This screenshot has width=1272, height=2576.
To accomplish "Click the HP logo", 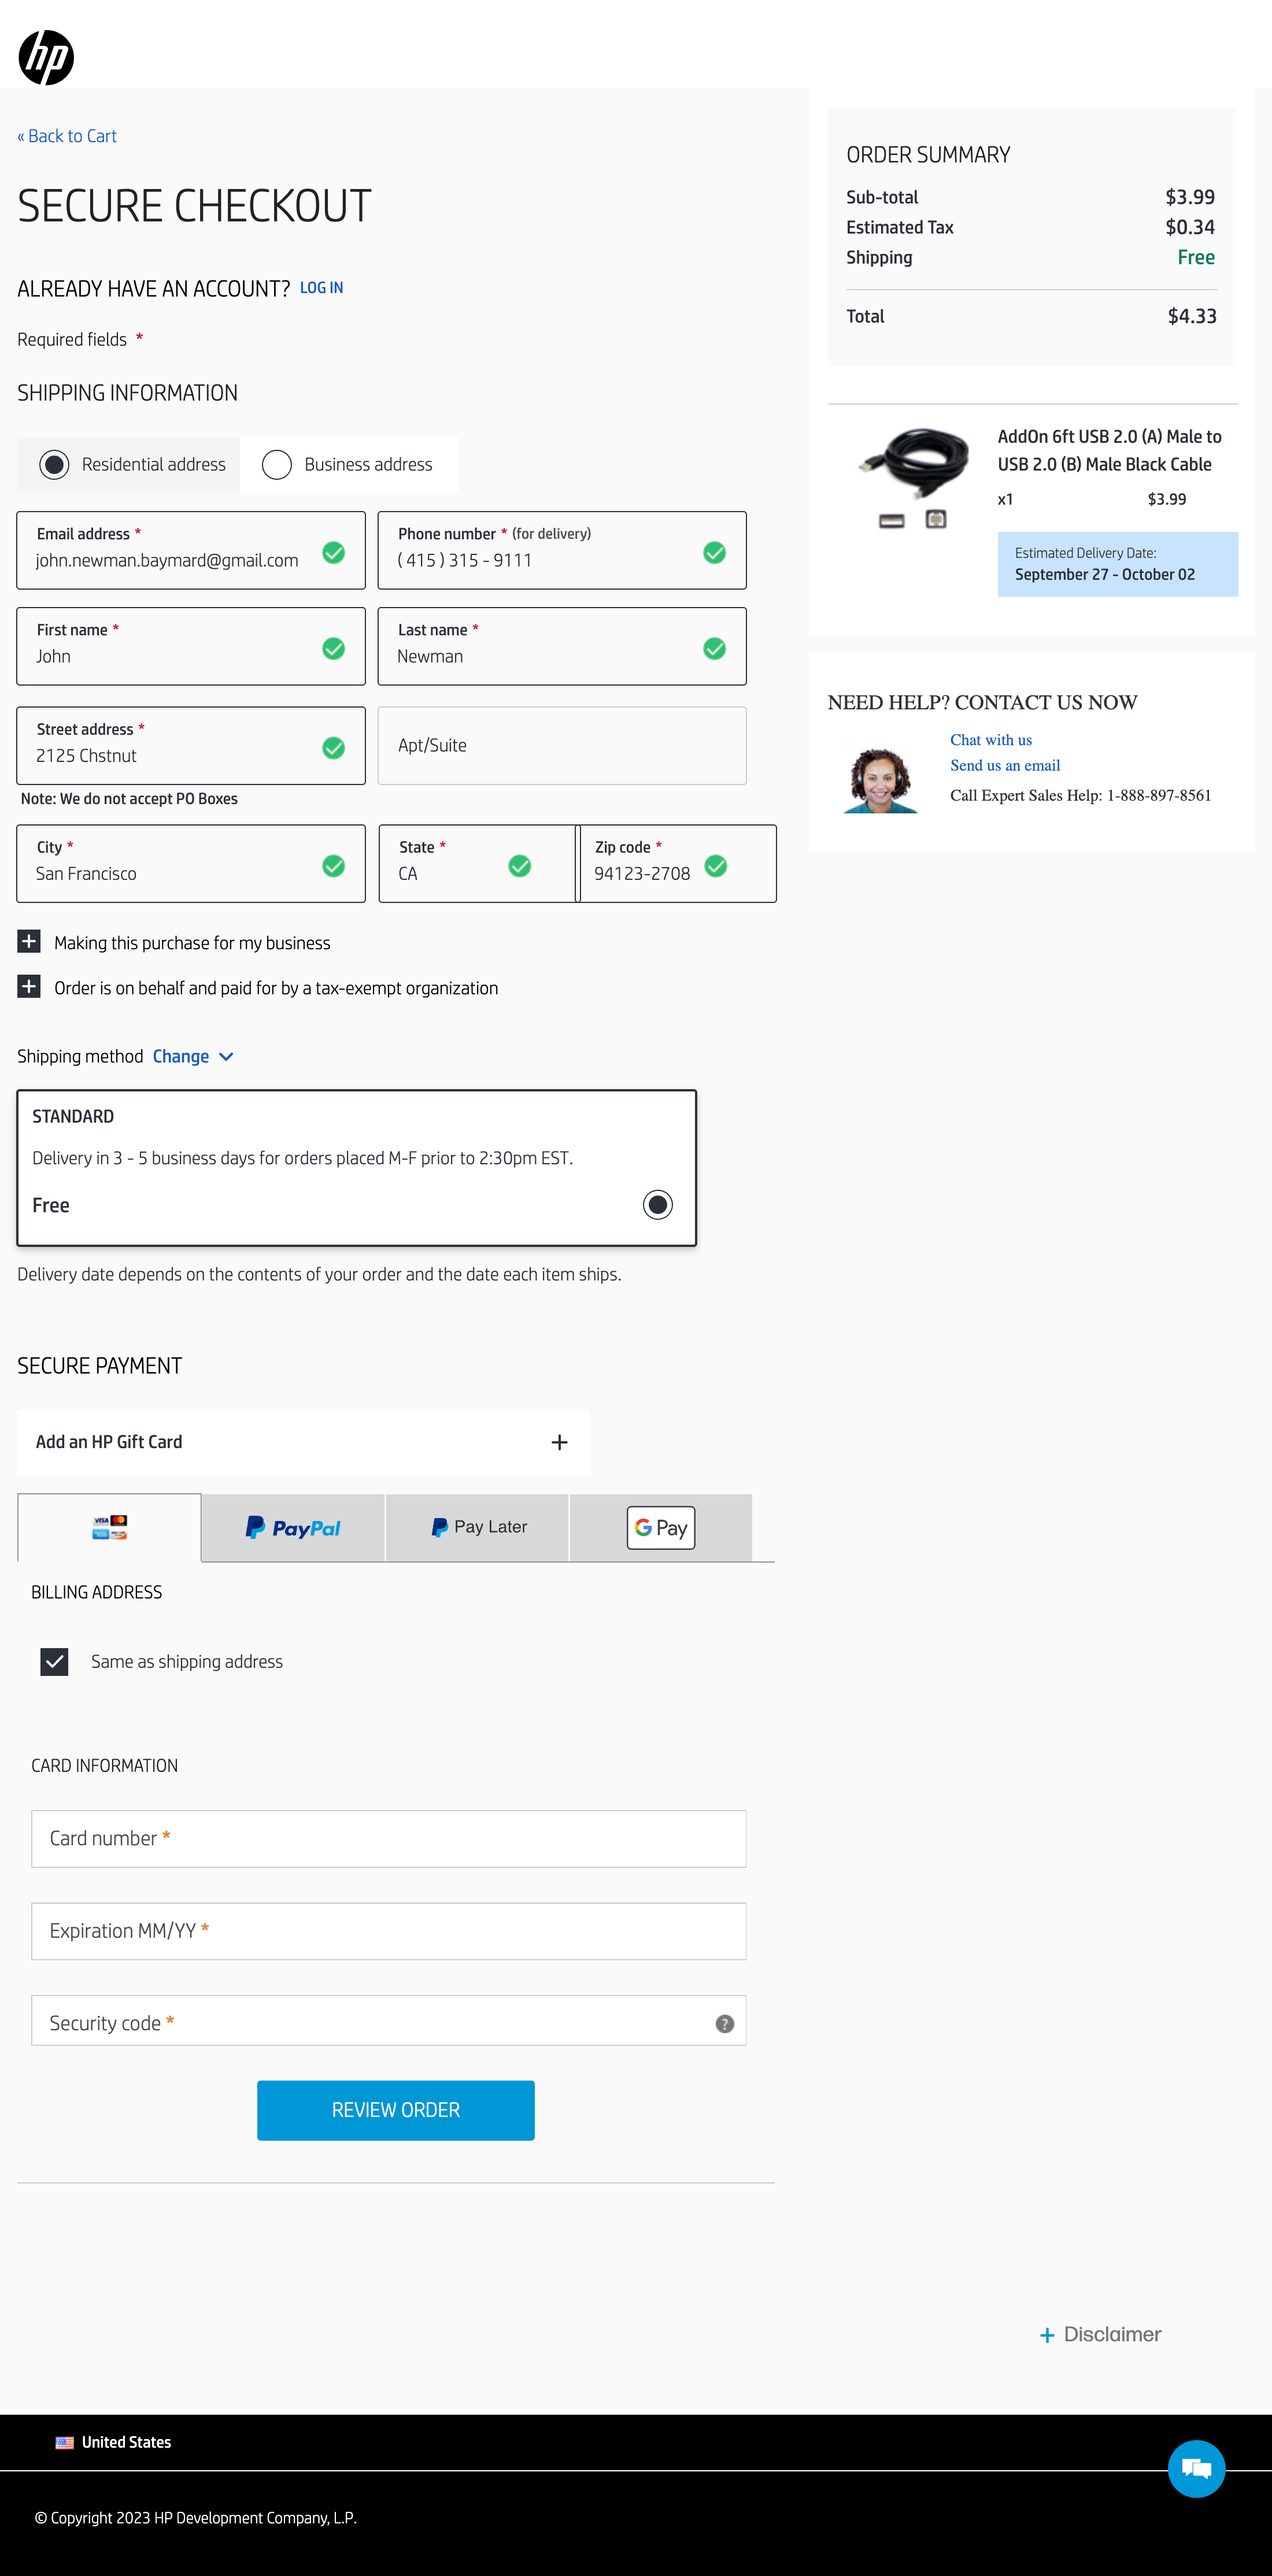I will 45,57.
